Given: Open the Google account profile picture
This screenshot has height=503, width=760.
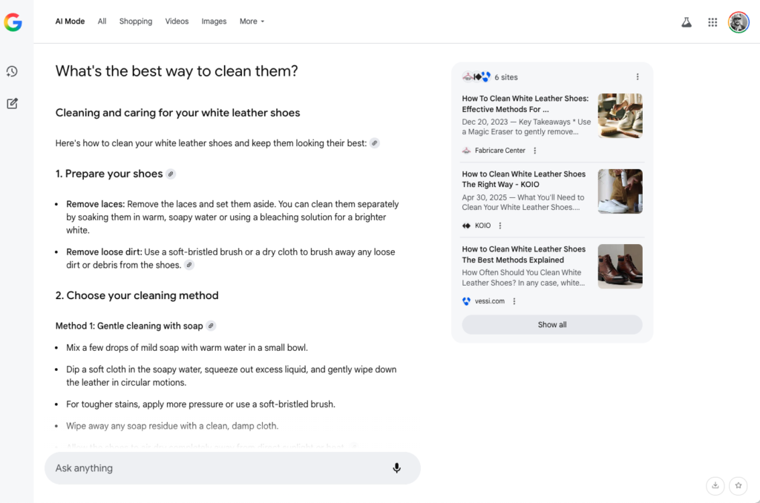Looking at the screenshot, I should (x=738, y=22).
